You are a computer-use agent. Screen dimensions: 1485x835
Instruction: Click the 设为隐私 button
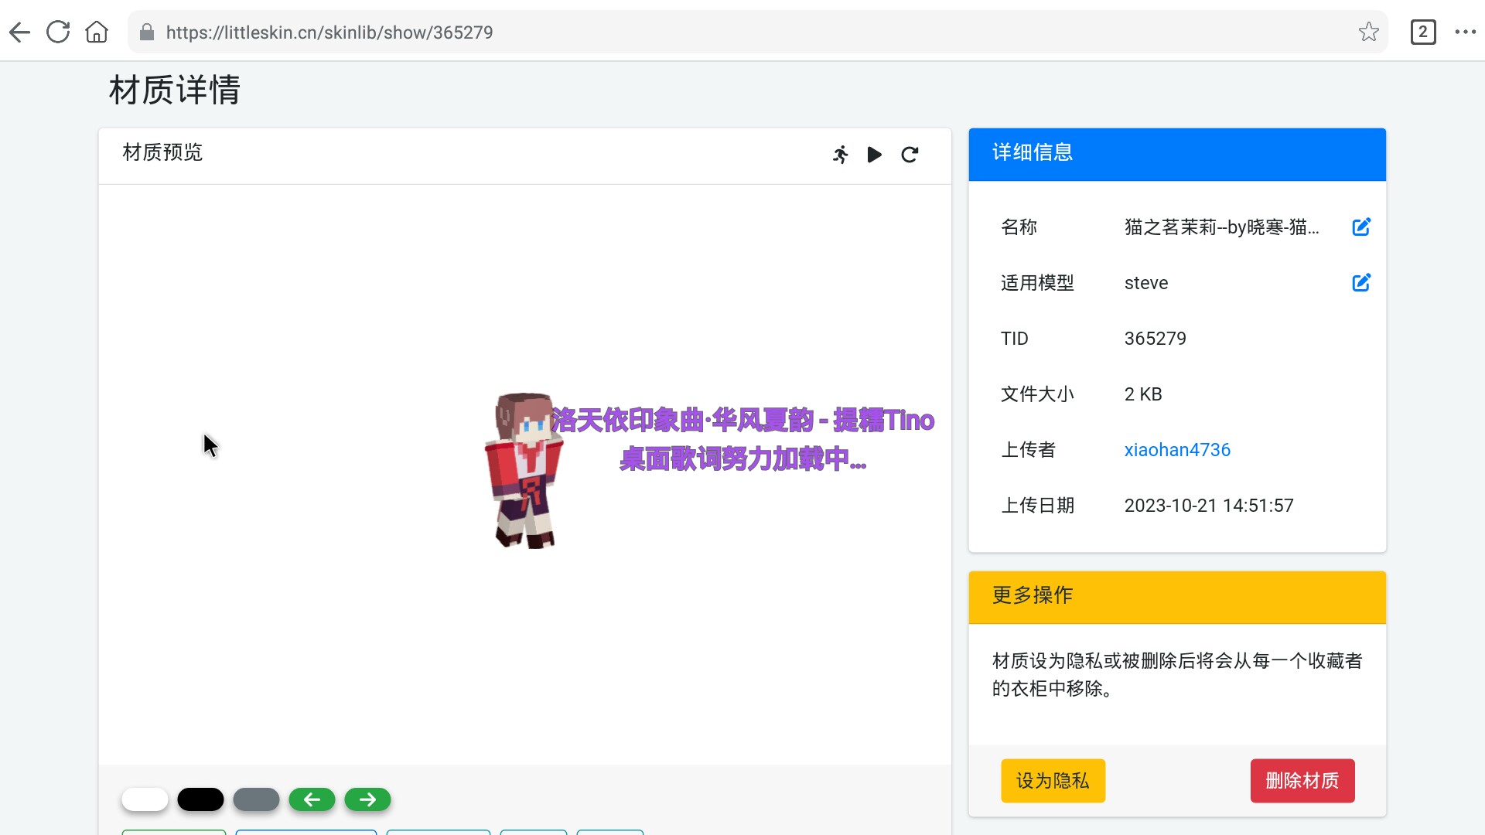[x=1053, y=781]
